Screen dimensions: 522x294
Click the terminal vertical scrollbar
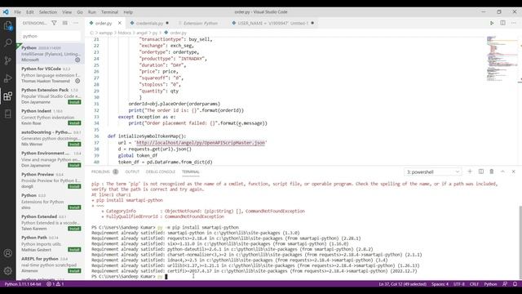(520, 243)
